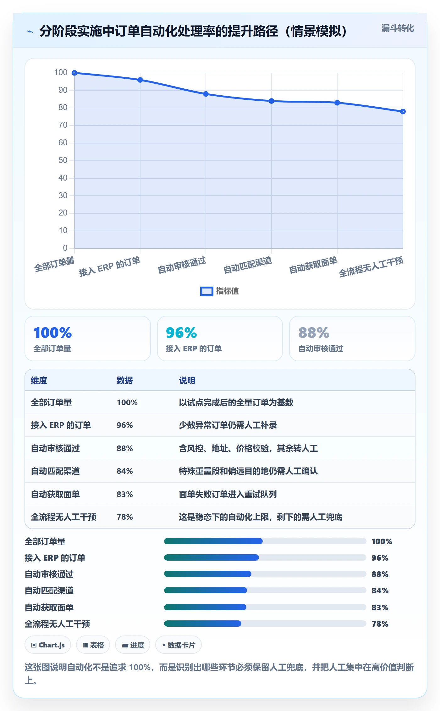Click the summary paragraph starting 这张图说明自动化

pos(219,674)
